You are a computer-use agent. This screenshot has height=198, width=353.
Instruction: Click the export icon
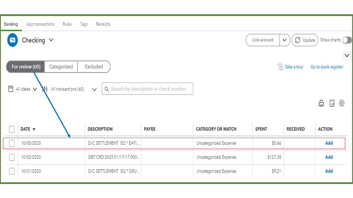(x=332, y=103)
